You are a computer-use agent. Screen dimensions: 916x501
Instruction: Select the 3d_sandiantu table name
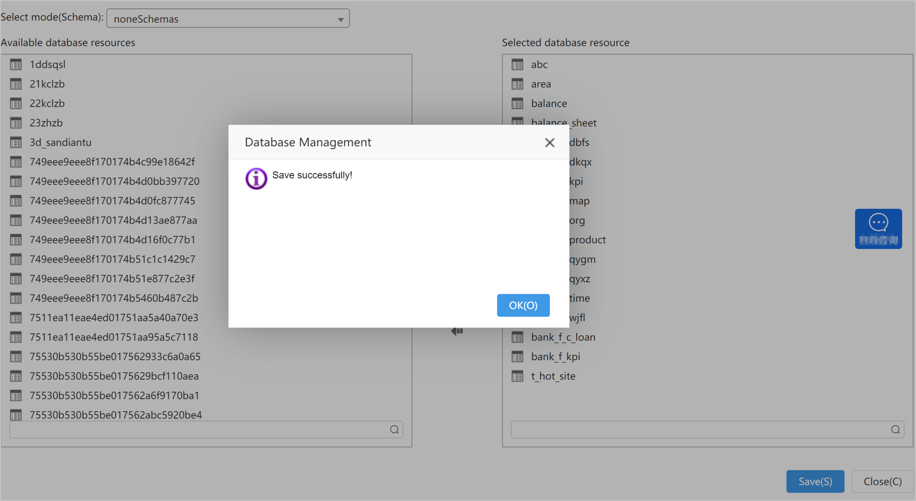tap(60, 142)
